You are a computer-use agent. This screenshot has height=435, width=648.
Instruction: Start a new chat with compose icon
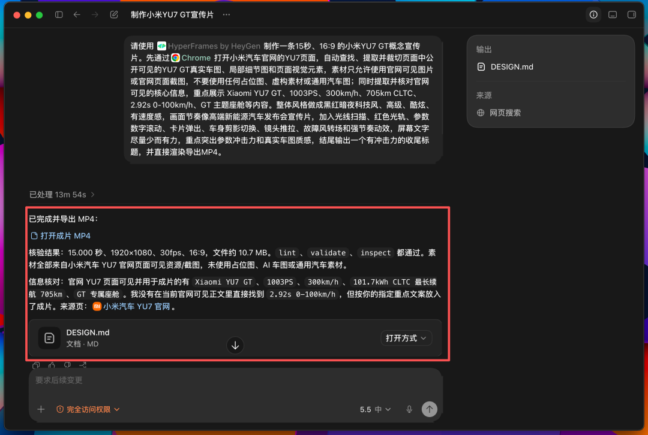(x=114, y=14)
